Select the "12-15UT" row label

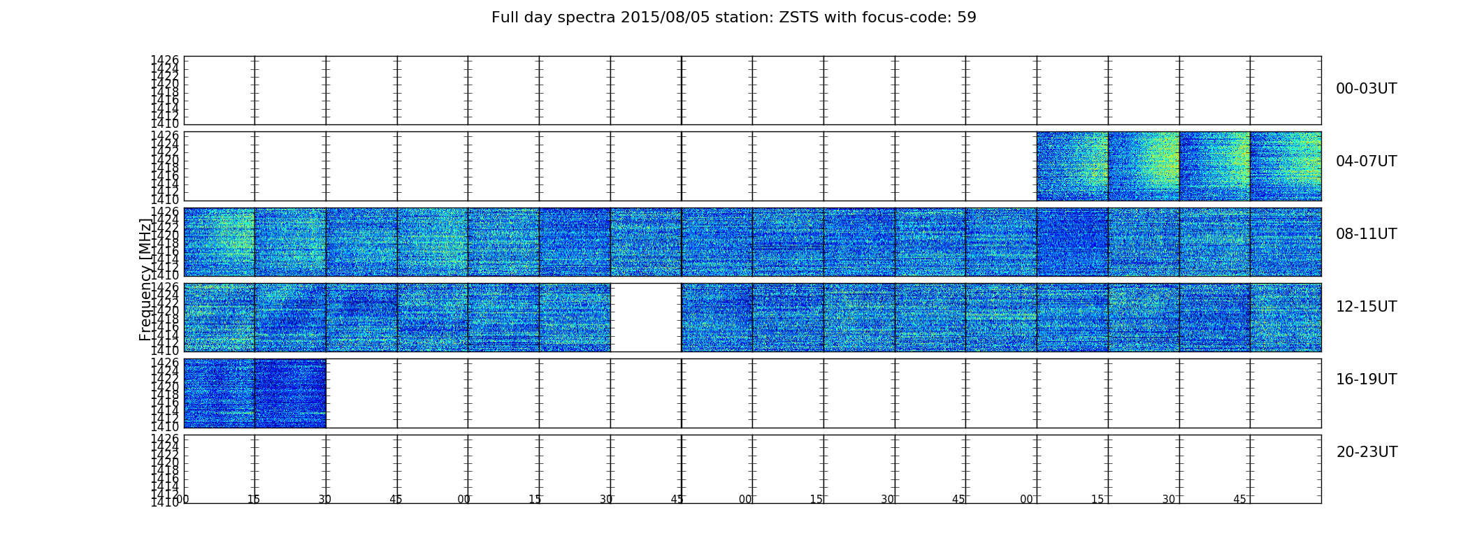tap(1366, 307)
